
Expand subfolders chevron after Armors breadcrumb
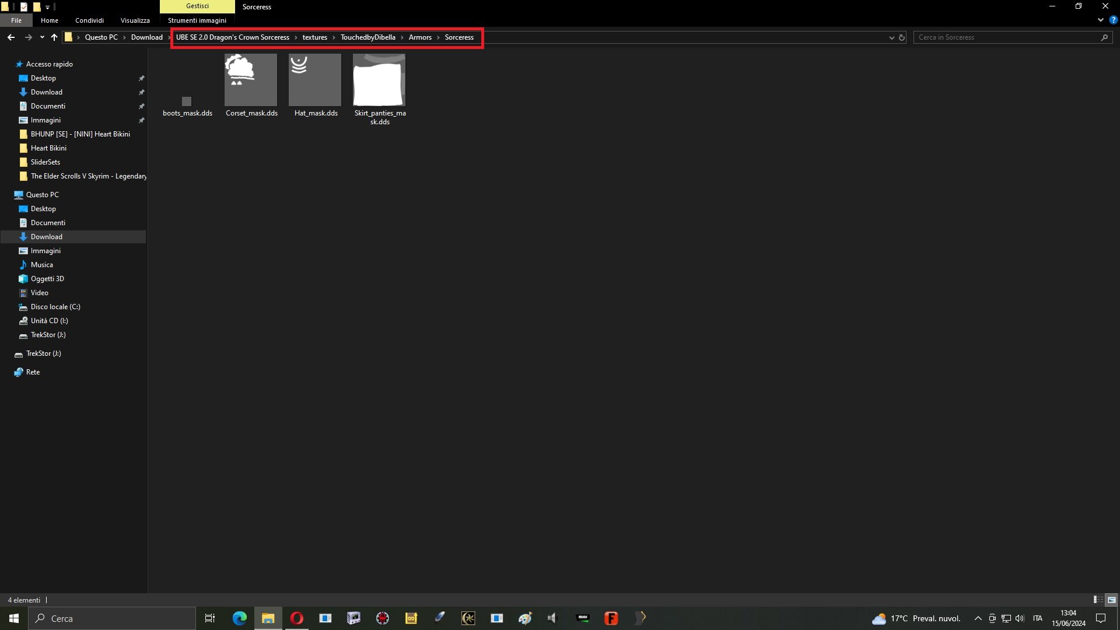(439, 37)
